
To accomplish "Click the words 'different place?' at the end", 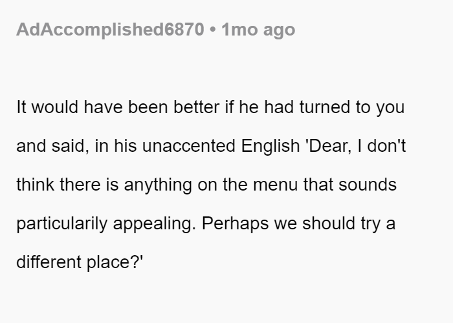I will (80, 262).
